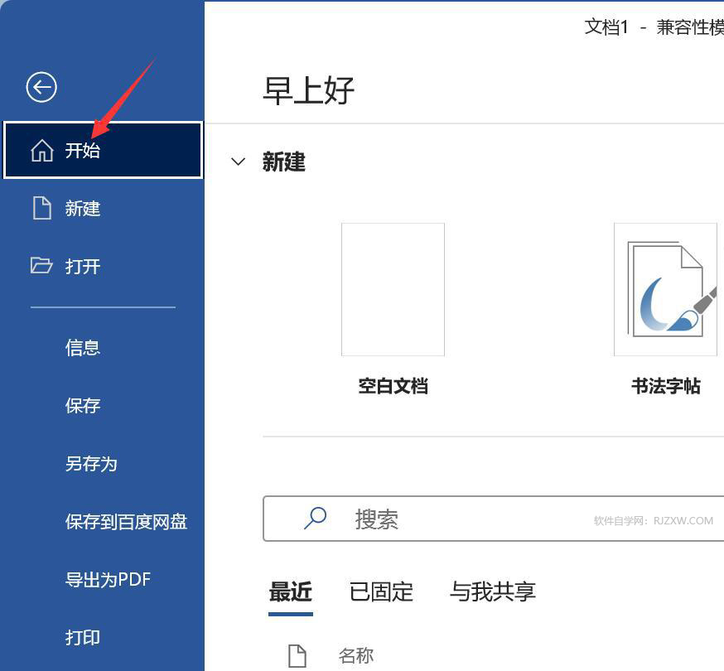This screenshot has width=724, height=671.
Task: Click the document icon next to 名称
Action: [x=297, y=655]
